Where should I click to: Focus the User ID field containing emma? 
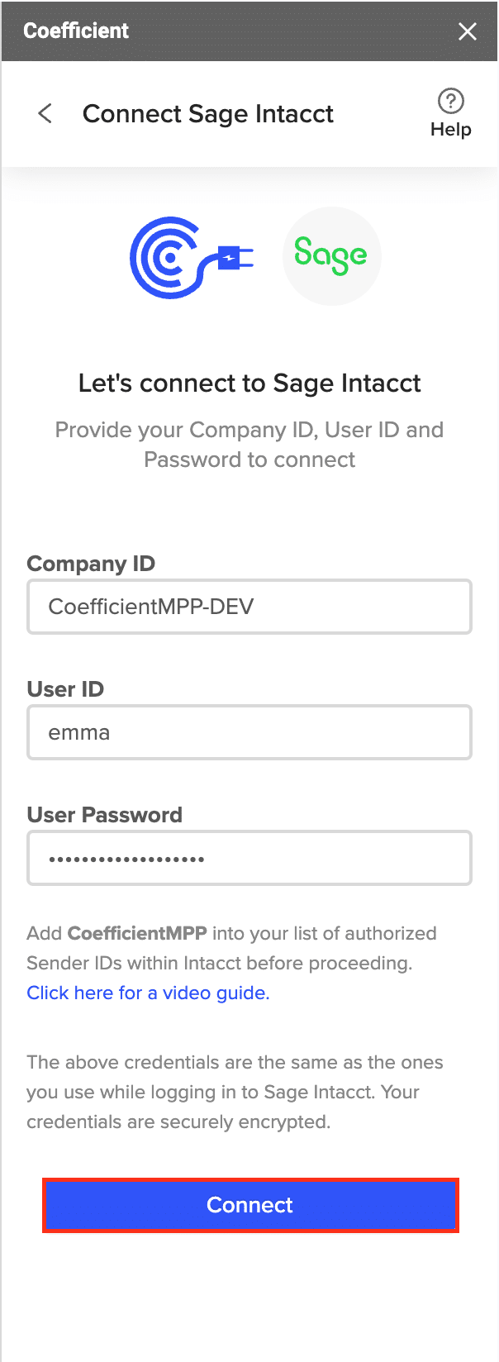(249, 732)
